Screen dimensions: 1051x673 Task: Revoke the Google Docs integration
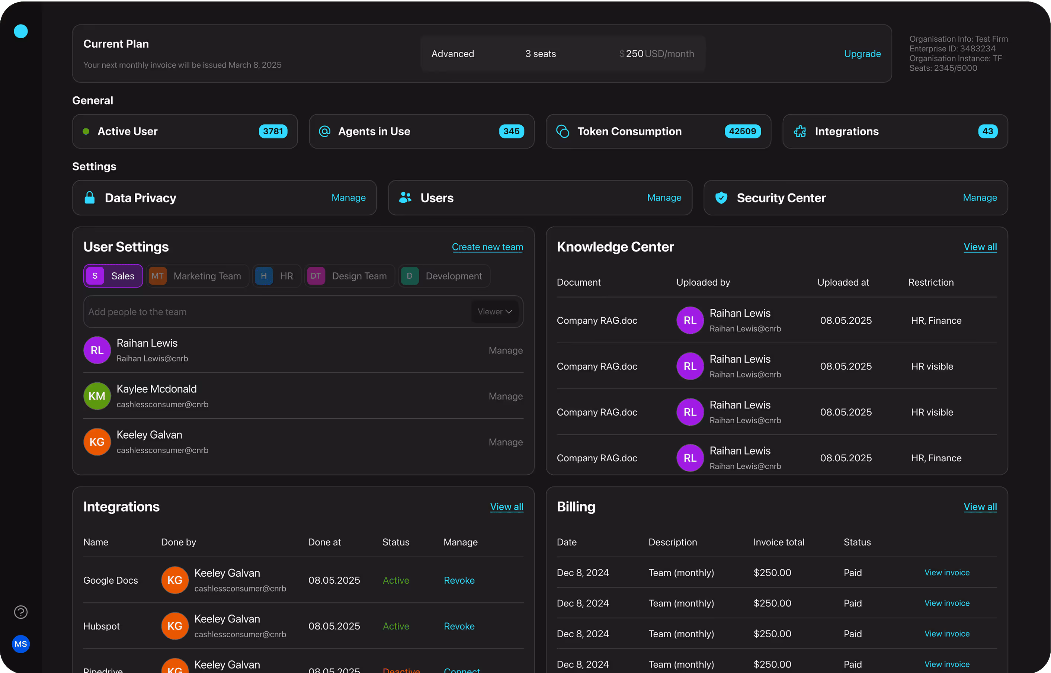(459, 580)
